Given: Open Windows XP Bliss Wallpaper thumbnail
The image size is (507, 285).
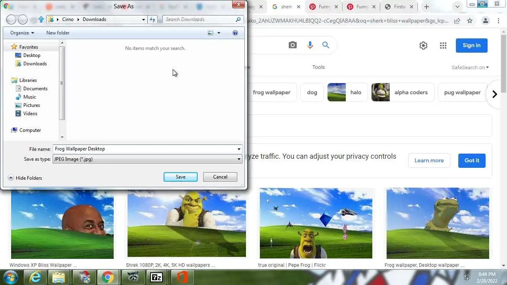Looking at the screenshot, I should click(62, 224).
